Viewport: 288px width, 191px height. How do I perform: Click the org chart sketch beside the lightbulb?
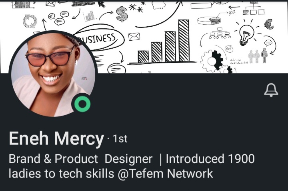[x=220, y=33]
